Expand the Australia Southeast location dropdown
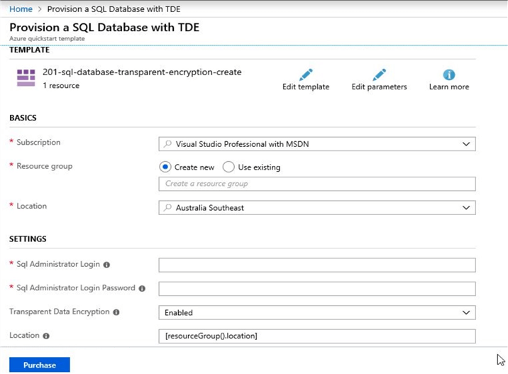Image resolution: width=508 pixels, height=374 pixels. pyautogui.click(x=316, y=208)
